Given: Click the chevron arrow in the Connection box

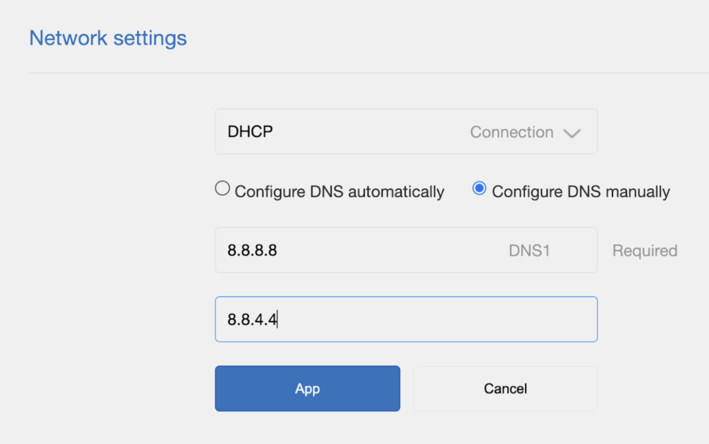Looking at the screenshot, I should coord(572,134).
